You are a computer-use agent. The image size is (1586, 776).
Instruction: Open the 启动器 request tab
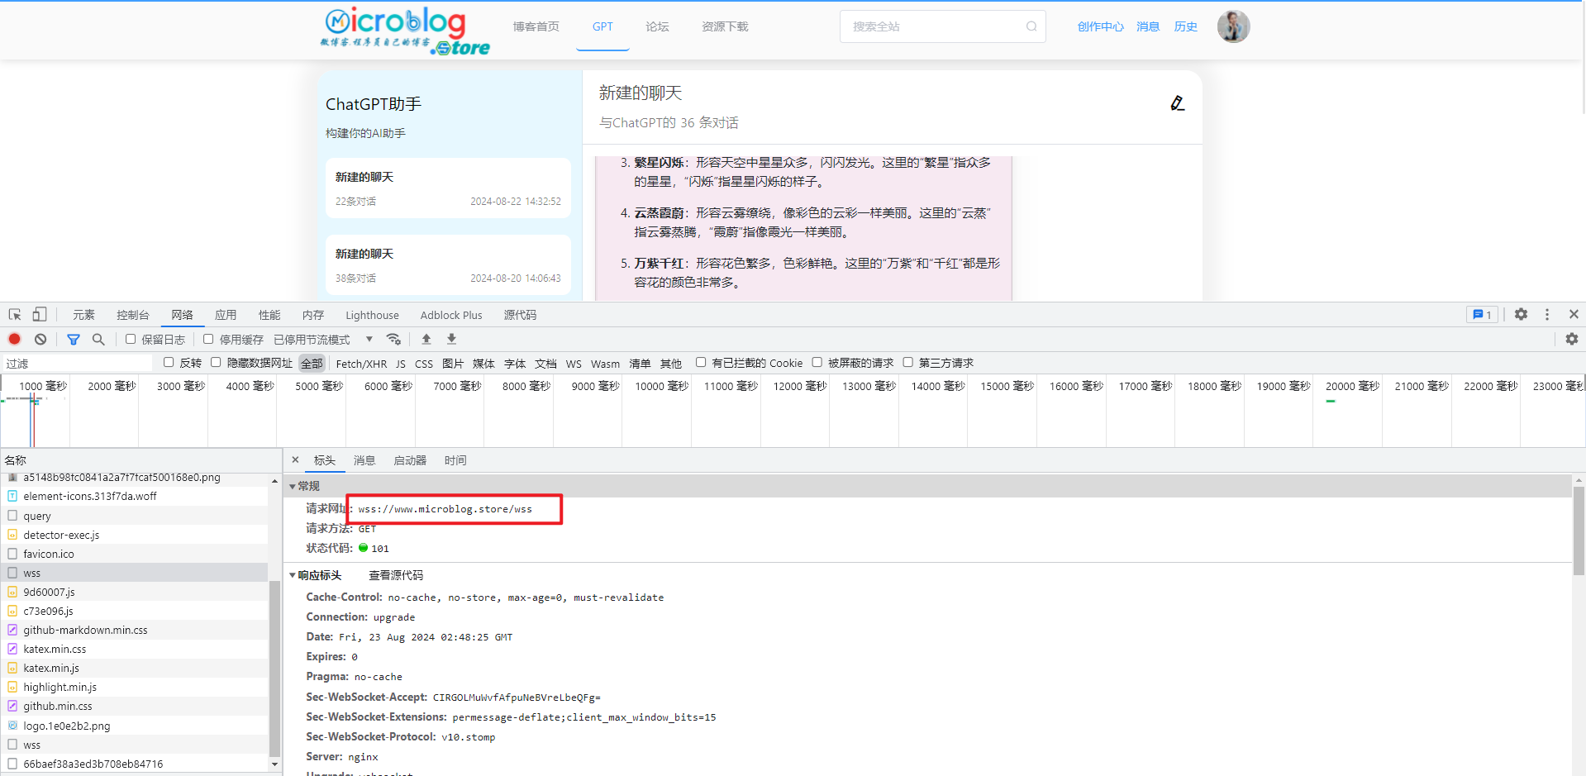click(x=410, y=460)
